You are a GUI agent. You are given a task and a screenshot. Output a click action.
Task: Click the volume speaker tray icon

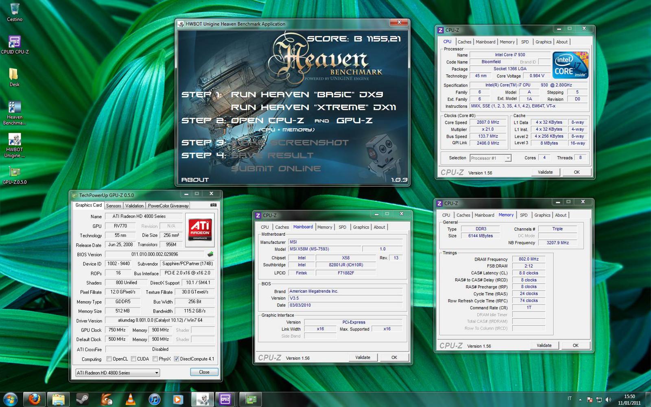point(608,400)
